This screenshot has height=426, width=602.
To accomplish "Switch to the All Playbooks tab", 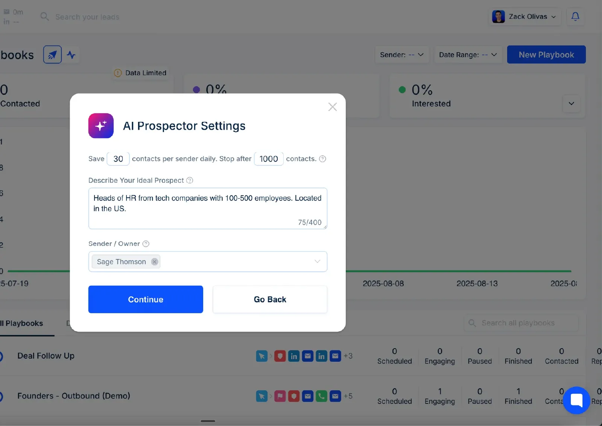I will (21, 323).
